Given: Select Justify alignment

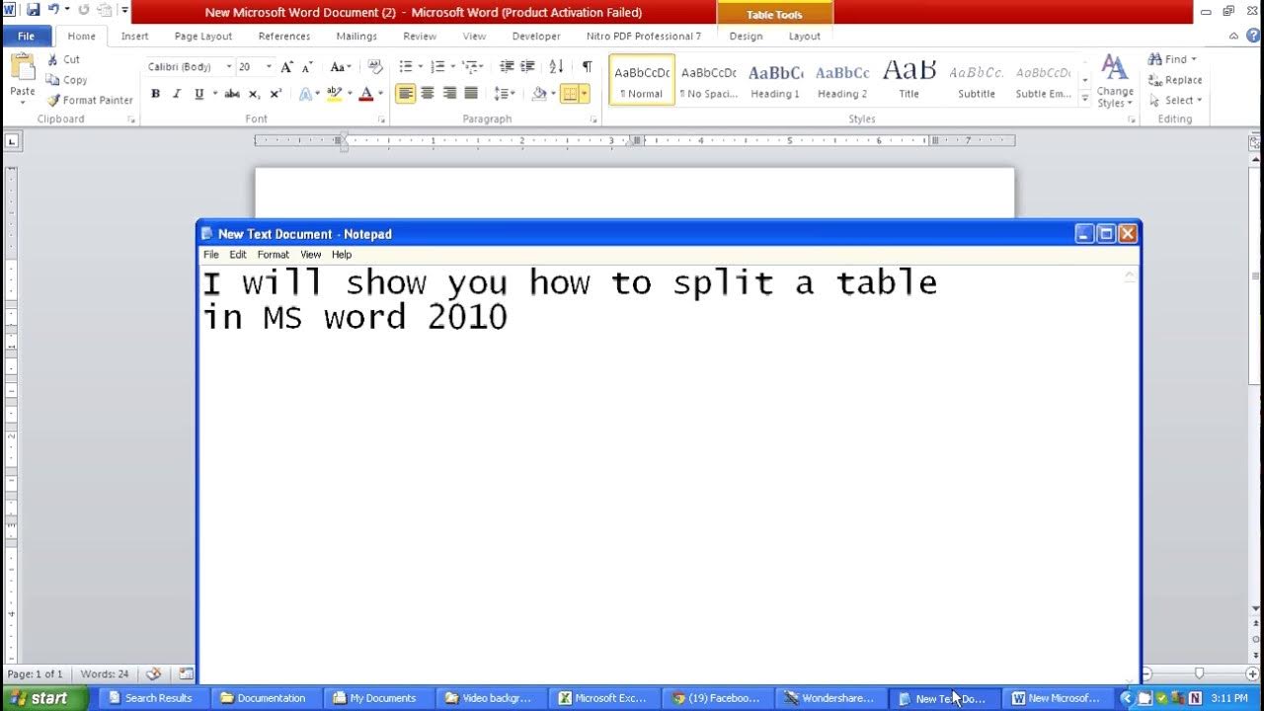Looking at the screenshot, I should (x=471, y=94).
